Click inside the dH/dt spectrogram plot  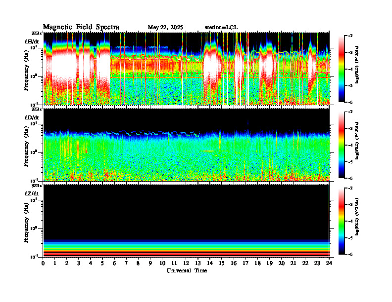coord(186,69)
